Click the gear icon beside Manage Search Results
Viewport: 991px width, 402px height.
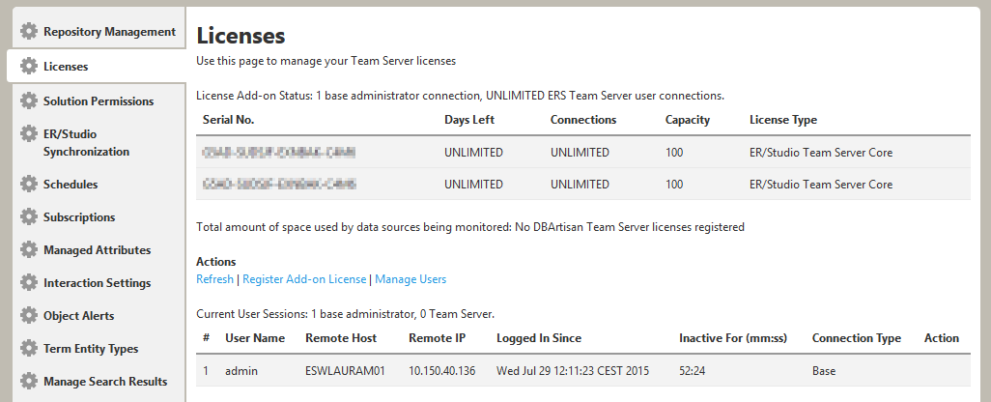[x=28, y=382]
